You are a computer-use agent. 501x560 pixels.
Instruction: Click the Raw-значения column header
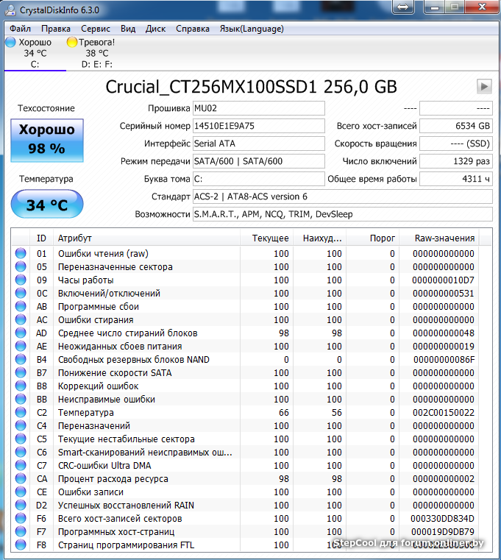(445, 238)
